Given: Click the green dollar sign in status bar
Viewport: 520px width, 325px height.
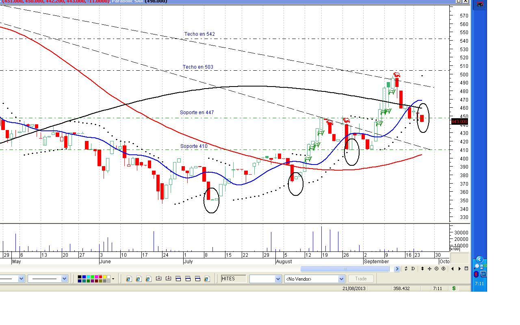Looking at the screenshot, I should click(x=454, y=288).
